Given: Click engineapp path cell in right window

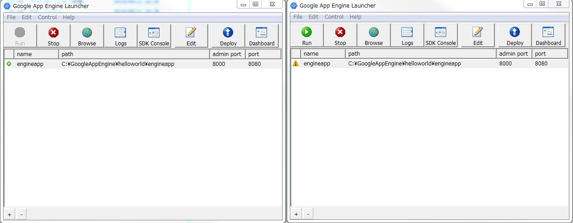Looking at the screenshot, I should point(405,64).
